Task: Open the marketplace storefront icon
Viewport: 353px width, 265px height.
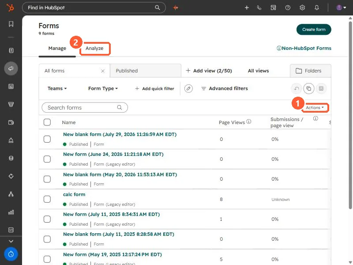Action: pyautogui.click(x=273, y=8)
